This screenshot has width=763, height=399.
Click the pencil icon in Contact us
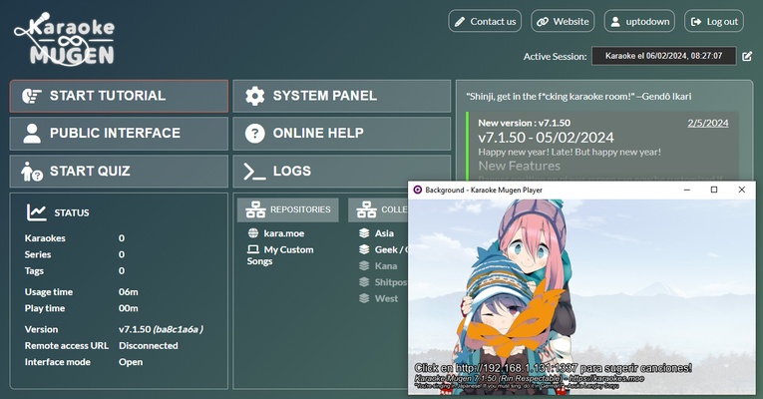coord(460,22)
